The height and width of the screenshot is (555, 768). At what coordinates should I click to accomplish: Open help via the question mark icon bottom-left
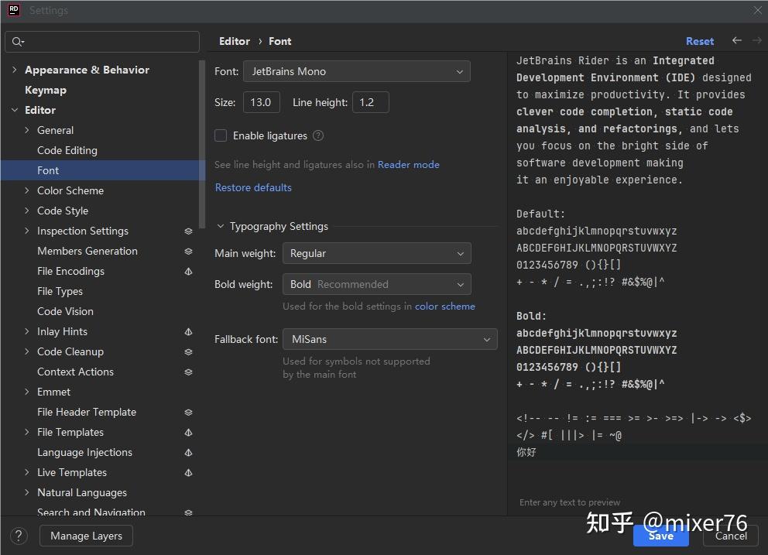[18, 536]
